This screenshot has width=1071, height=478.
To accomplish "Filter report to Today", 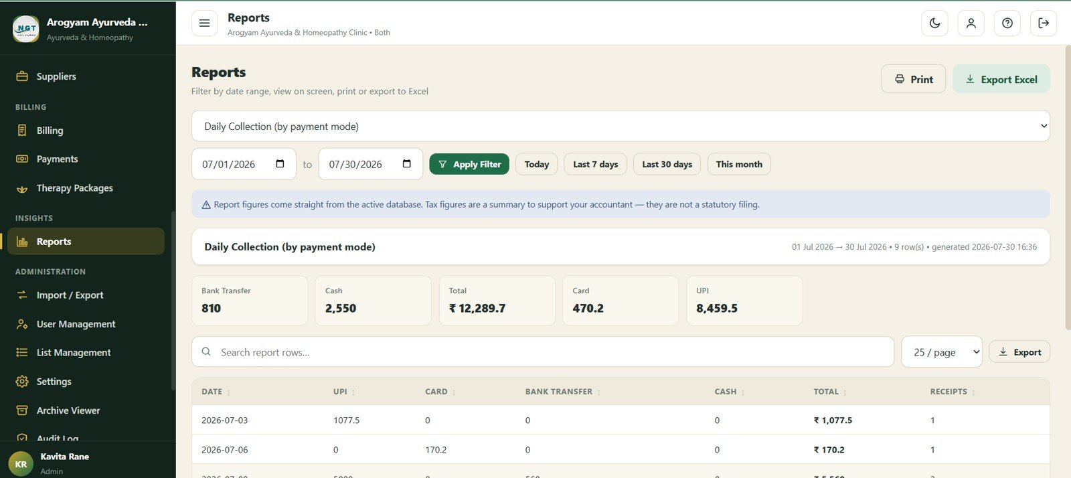I will [536, 164].
